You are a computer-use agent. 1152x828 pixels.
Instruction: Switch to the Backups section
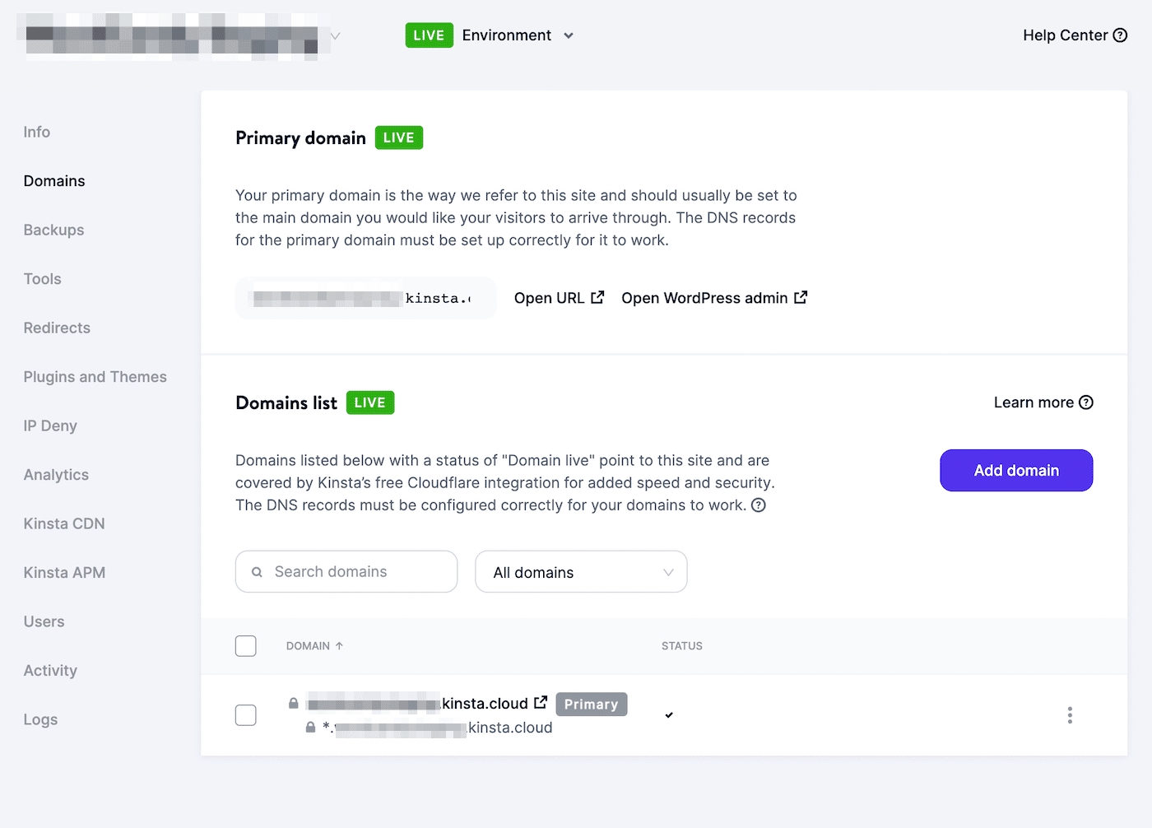point(53,230)
